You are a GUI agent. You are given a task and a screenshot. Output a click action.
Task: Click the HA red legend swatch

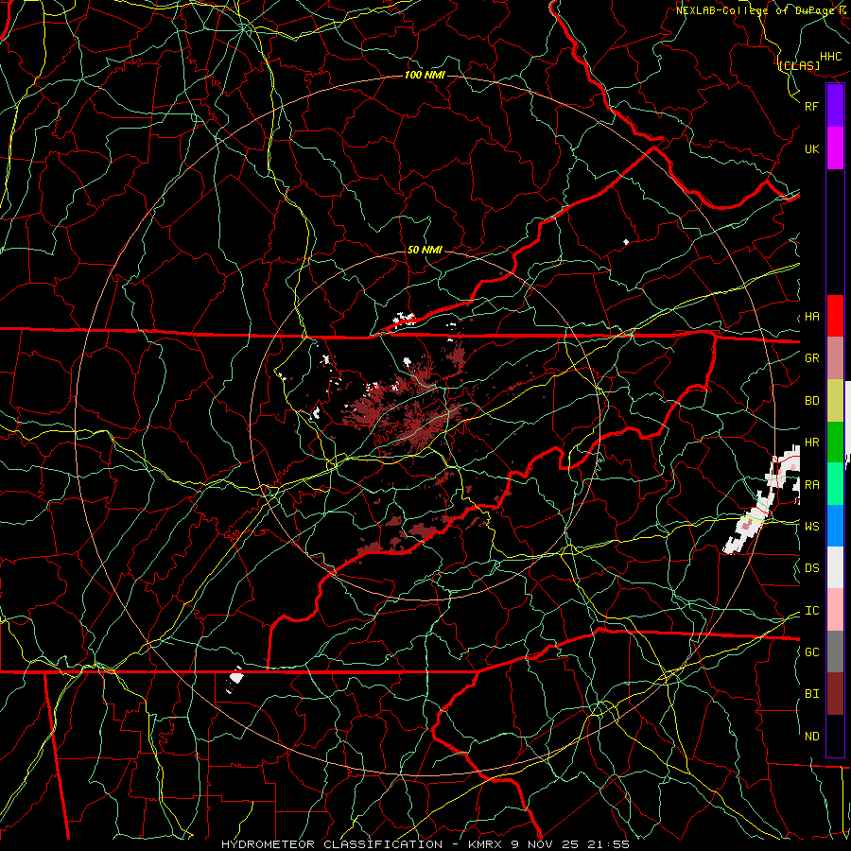point(835,316)
